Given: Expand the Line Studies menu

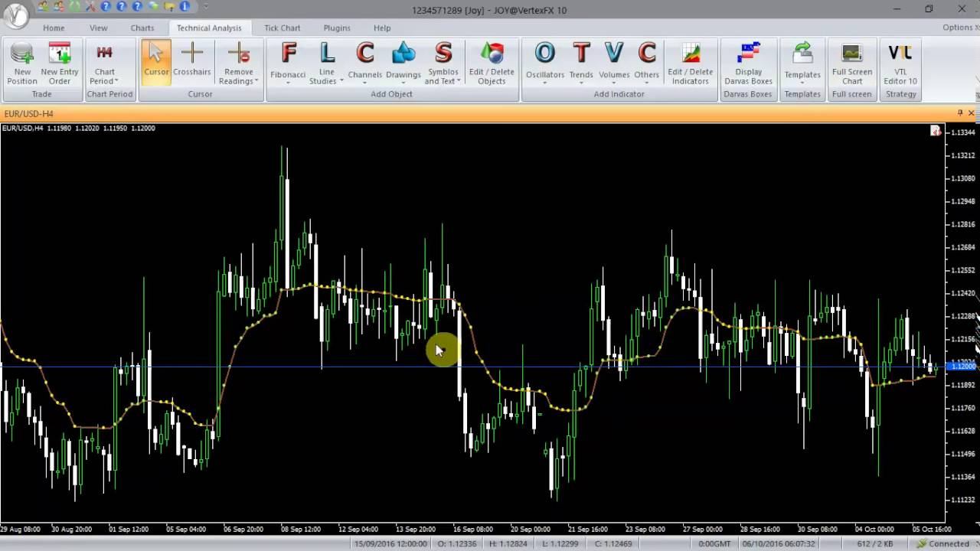Looking at the screenshot, I should 327,64.
